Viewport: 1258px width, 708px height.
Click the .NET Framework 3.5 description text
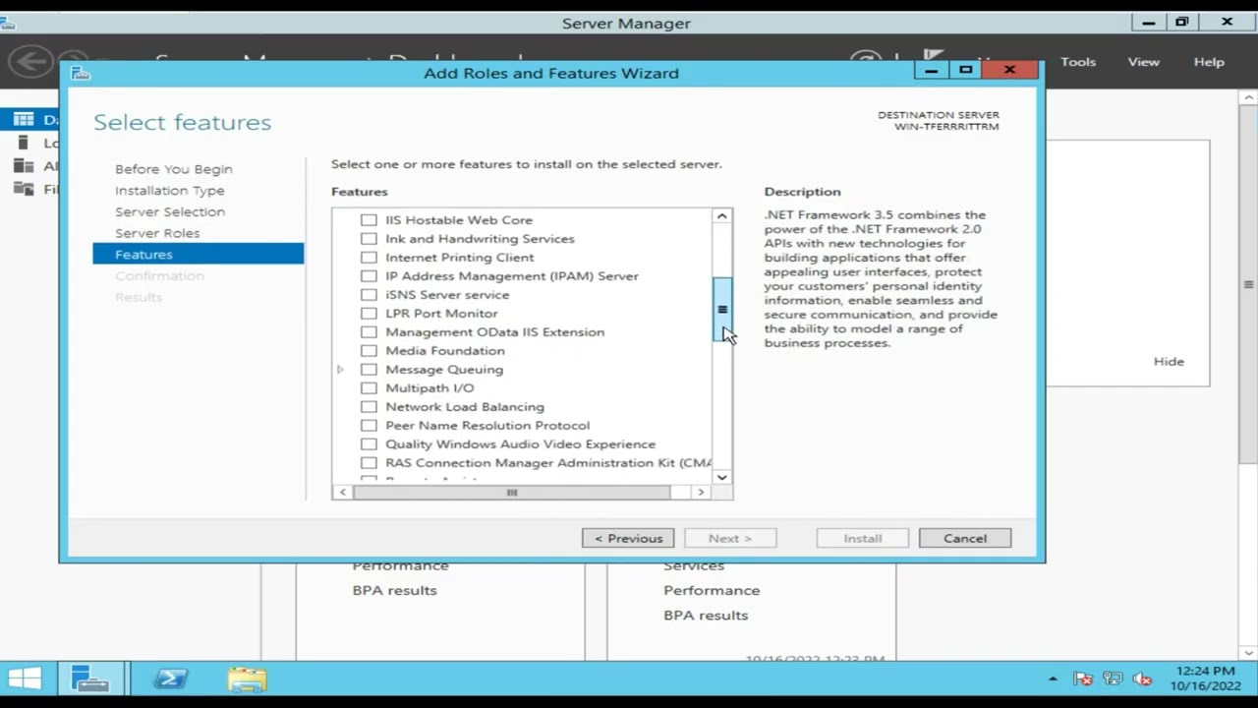pos(881,278)
